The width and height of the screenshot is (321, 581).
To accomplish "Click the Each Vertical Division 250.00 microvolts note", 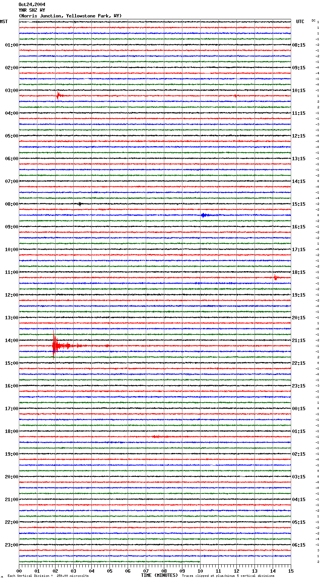I will pyautogui.click(x=48, y=576).
